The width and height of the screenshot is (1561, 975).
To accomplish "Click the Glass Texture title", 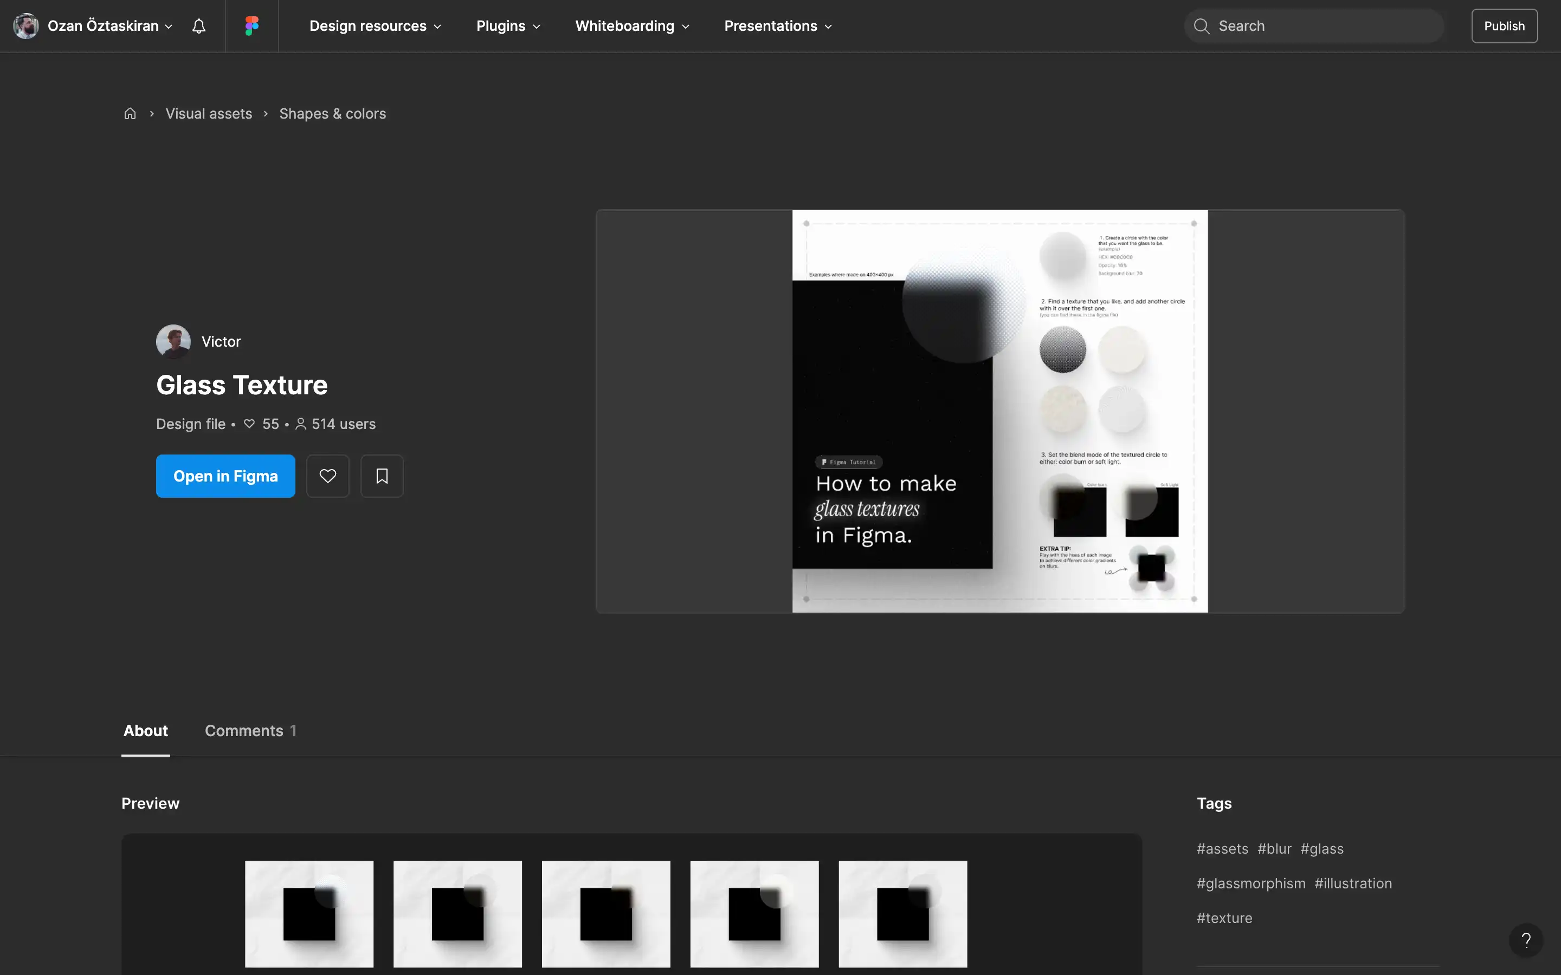I will 242,385.
